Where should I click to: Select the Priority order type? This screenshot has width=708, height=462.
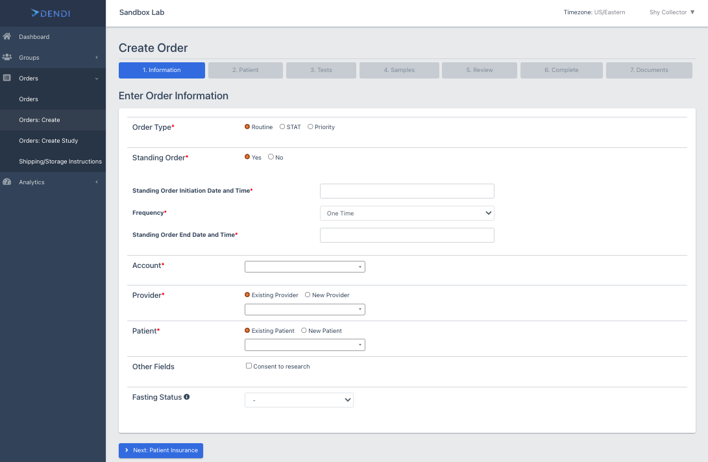coord(310,127)
